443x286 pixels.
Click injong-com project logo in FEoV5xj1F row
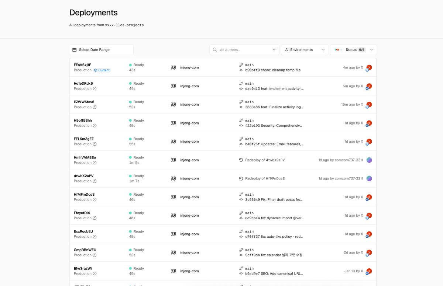(174, 67)
